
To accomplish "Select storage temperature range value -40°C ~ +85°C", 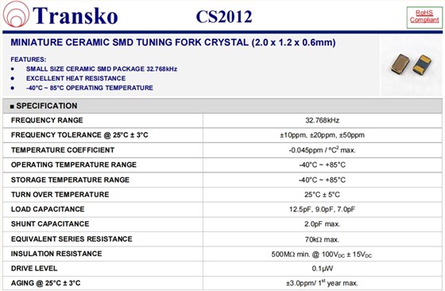I will (322, 180).
